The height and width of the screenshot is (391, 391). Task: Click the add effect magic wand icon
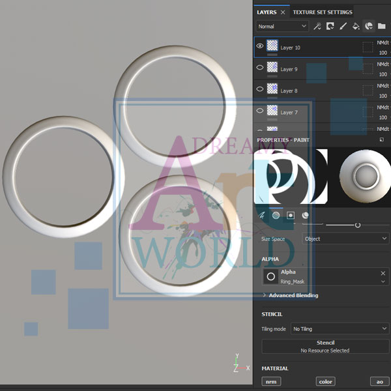click(317, 27)
